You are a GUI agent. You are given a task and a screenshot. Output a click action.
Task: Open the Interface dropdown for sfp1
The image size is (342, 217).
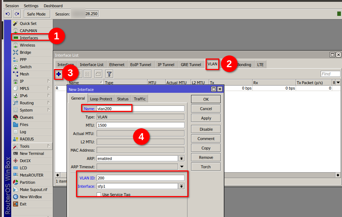[x=182, y=186]
